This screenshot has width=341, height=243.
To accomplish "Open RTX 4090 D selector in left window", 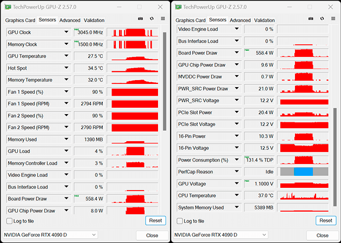I will point(50,235).
